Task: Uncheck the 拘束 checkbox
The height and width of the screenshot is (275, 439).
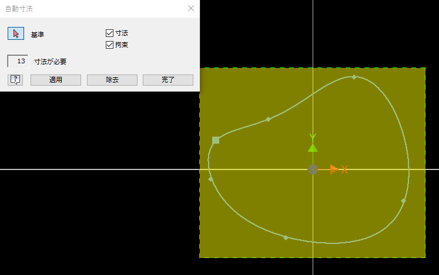Action: tap(109, 45)
